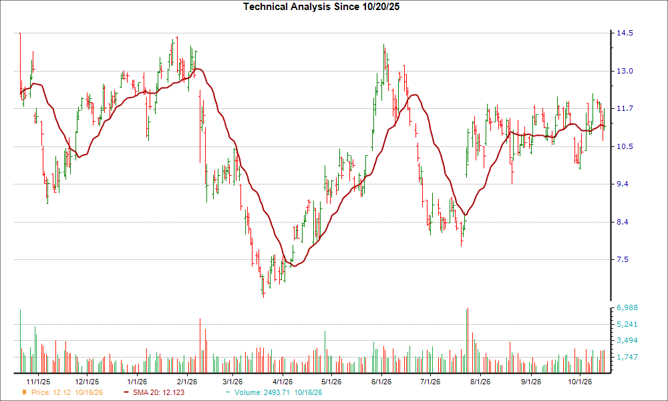Select the 13.0 price axis label

(625, 71)
